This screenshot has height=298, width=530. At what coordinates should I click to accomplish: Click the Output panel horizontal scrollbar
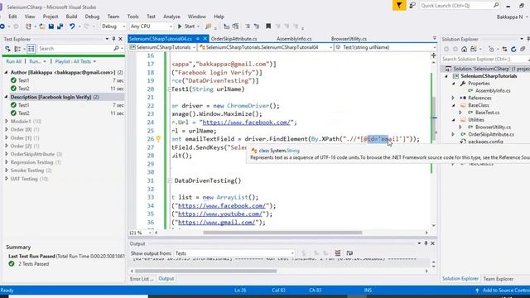pyautogui.click(x=205, y=271)
